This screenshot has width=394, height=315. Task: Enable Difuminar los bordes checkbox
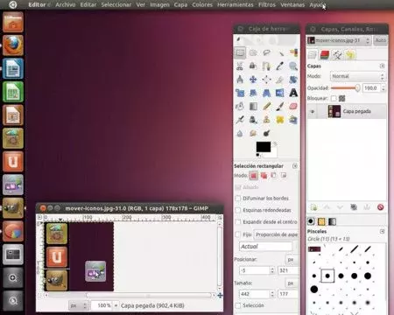tap(238, 198)
